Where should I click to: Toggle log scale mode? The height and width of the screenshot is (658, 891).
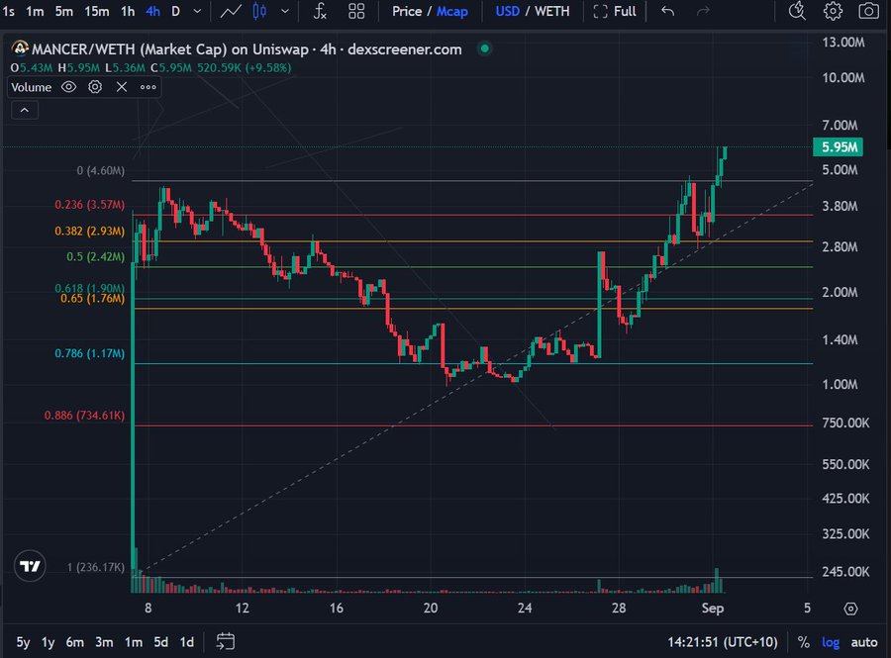(x=831, y=642)
